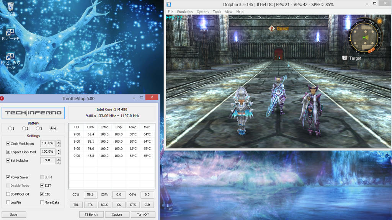The height and width of the screenshot is (220, 392).
Task: Select the ドルビーデモ desktop shortcut
Action: (10, 33)
